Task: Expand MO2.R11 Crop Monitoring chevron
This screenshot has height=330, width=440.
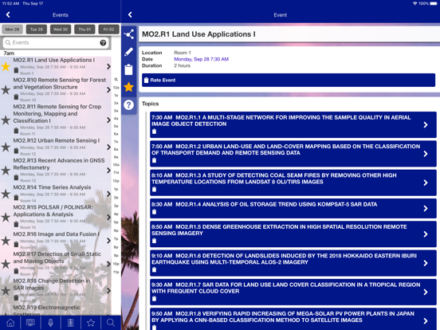Action: tap(108, 120)
